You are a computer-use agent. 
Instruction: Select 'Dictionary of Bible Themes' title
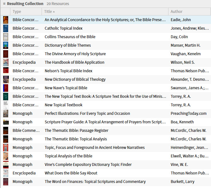click(68, 45)
